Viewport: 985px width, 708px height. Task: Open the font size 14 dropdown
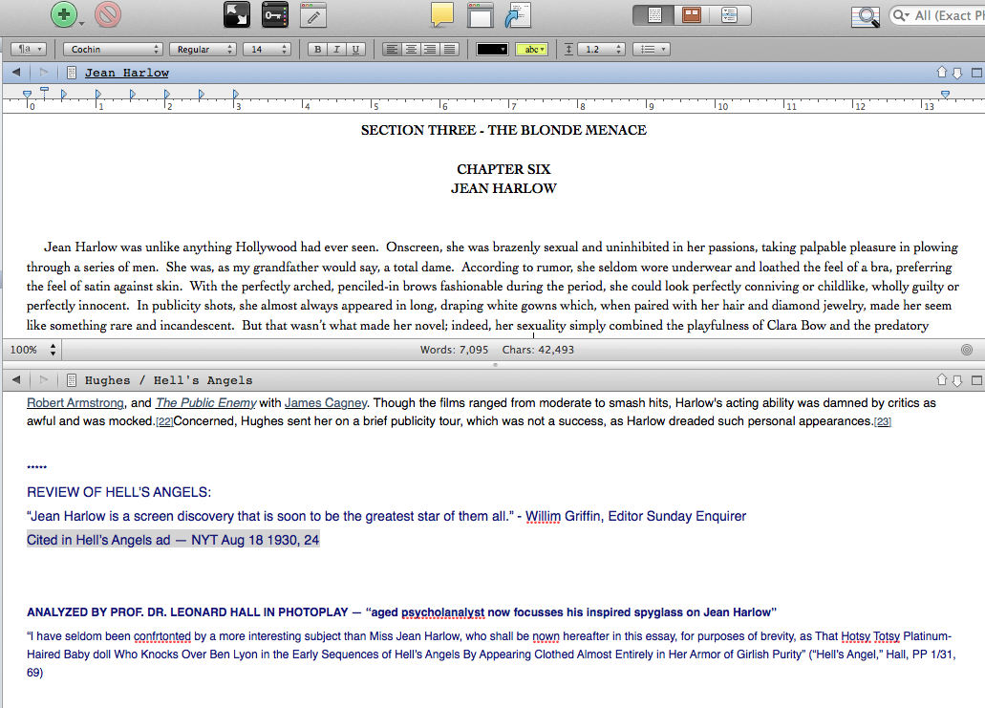point(267,49)
